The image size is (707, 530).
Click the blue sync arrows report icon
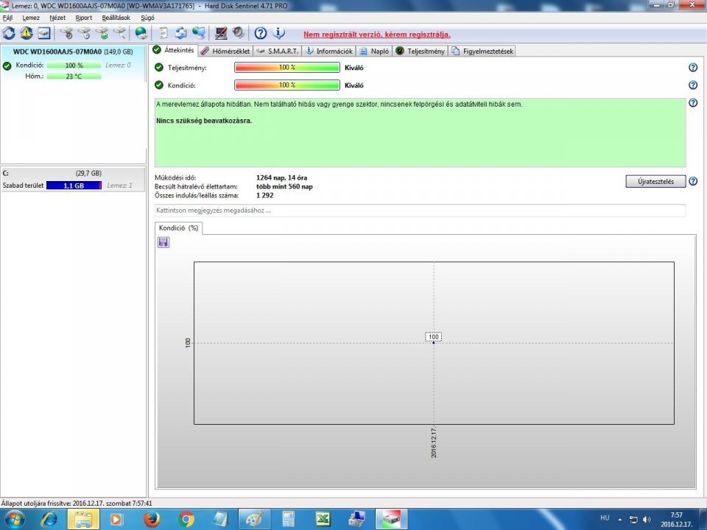(181, 33)
